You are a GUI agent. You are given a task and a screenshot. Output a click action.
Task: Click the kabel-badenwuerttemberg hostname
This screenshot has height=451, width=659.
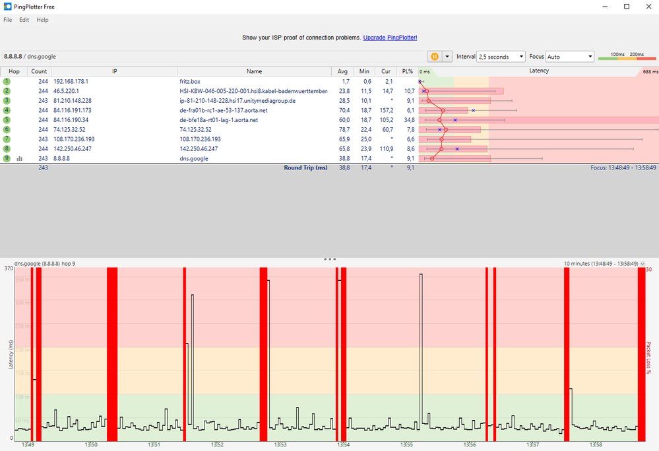click(x=253, y=91)
